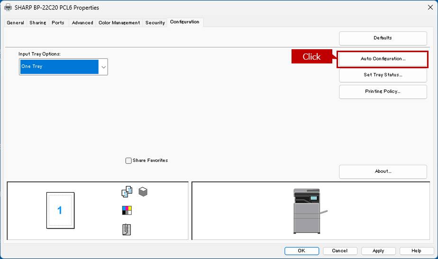Image resolution: width=438 pixels, height=259 pixels.
Task: Click the page 1 preview thumbnail
Action: [60, 210]
